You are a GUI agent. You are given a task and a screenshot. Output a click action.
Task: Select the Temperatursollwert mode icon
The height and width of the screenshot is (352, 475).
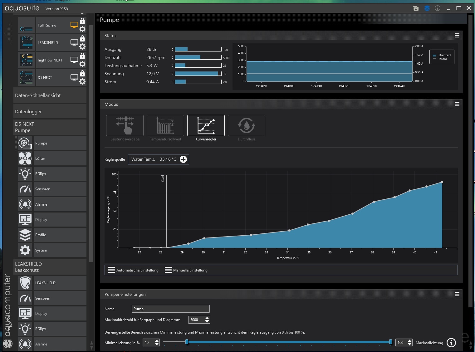[x=165, y=125]
